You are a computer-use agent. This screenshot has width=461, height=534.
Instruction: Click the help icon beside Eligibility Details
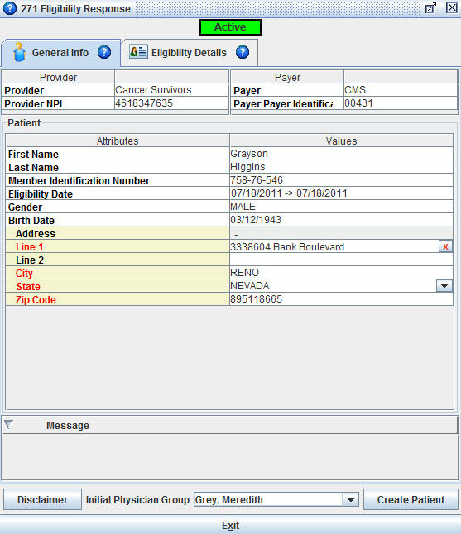click(243, 52)
